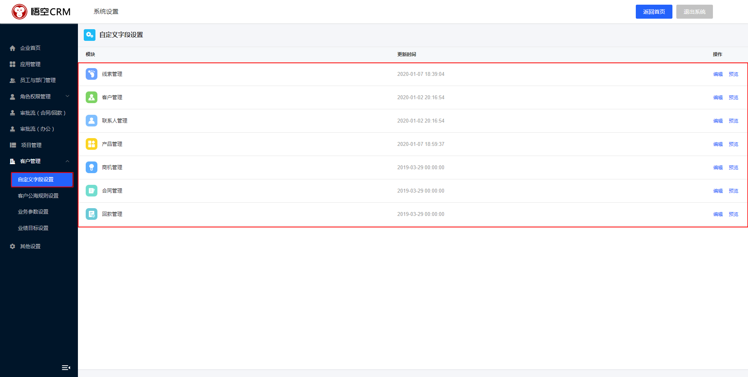Image resolution: width=748 pixels, height=377 pixels.
Task: Click the 商机管理 lightbulb icon
Action: 92,167
